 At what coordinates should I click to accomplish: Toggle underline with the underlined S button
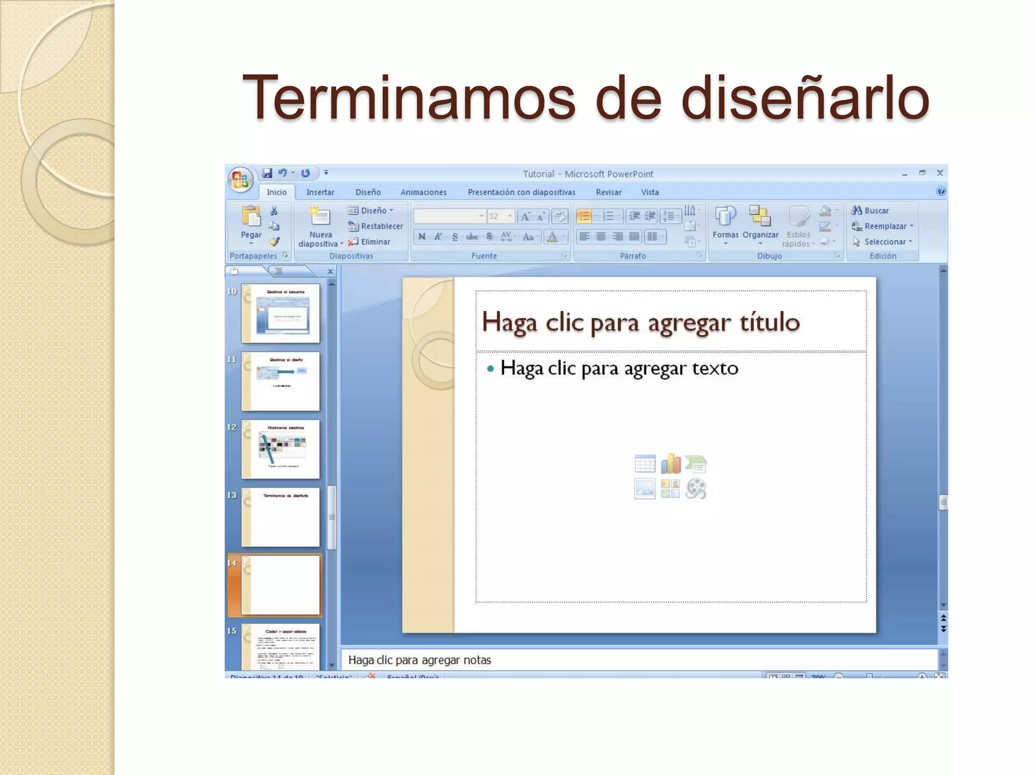pyautogui.click(x=455, y=237)
